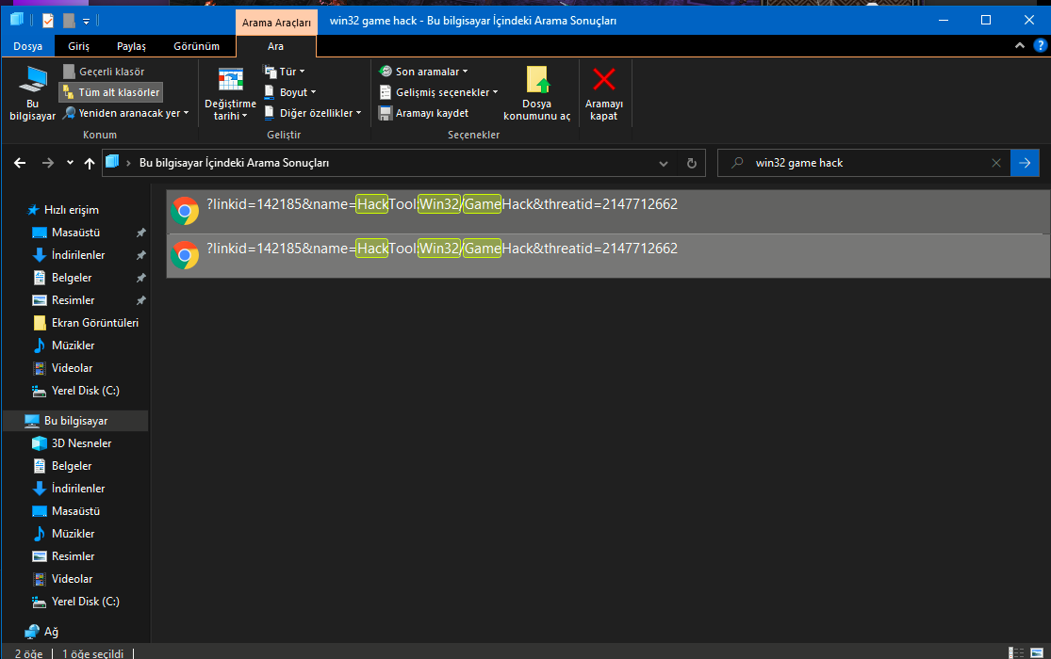The width and height of the screenshot is (1051, 659).
Task: Open İndirilenler under Bu bilgisayar
Action: 69,489
